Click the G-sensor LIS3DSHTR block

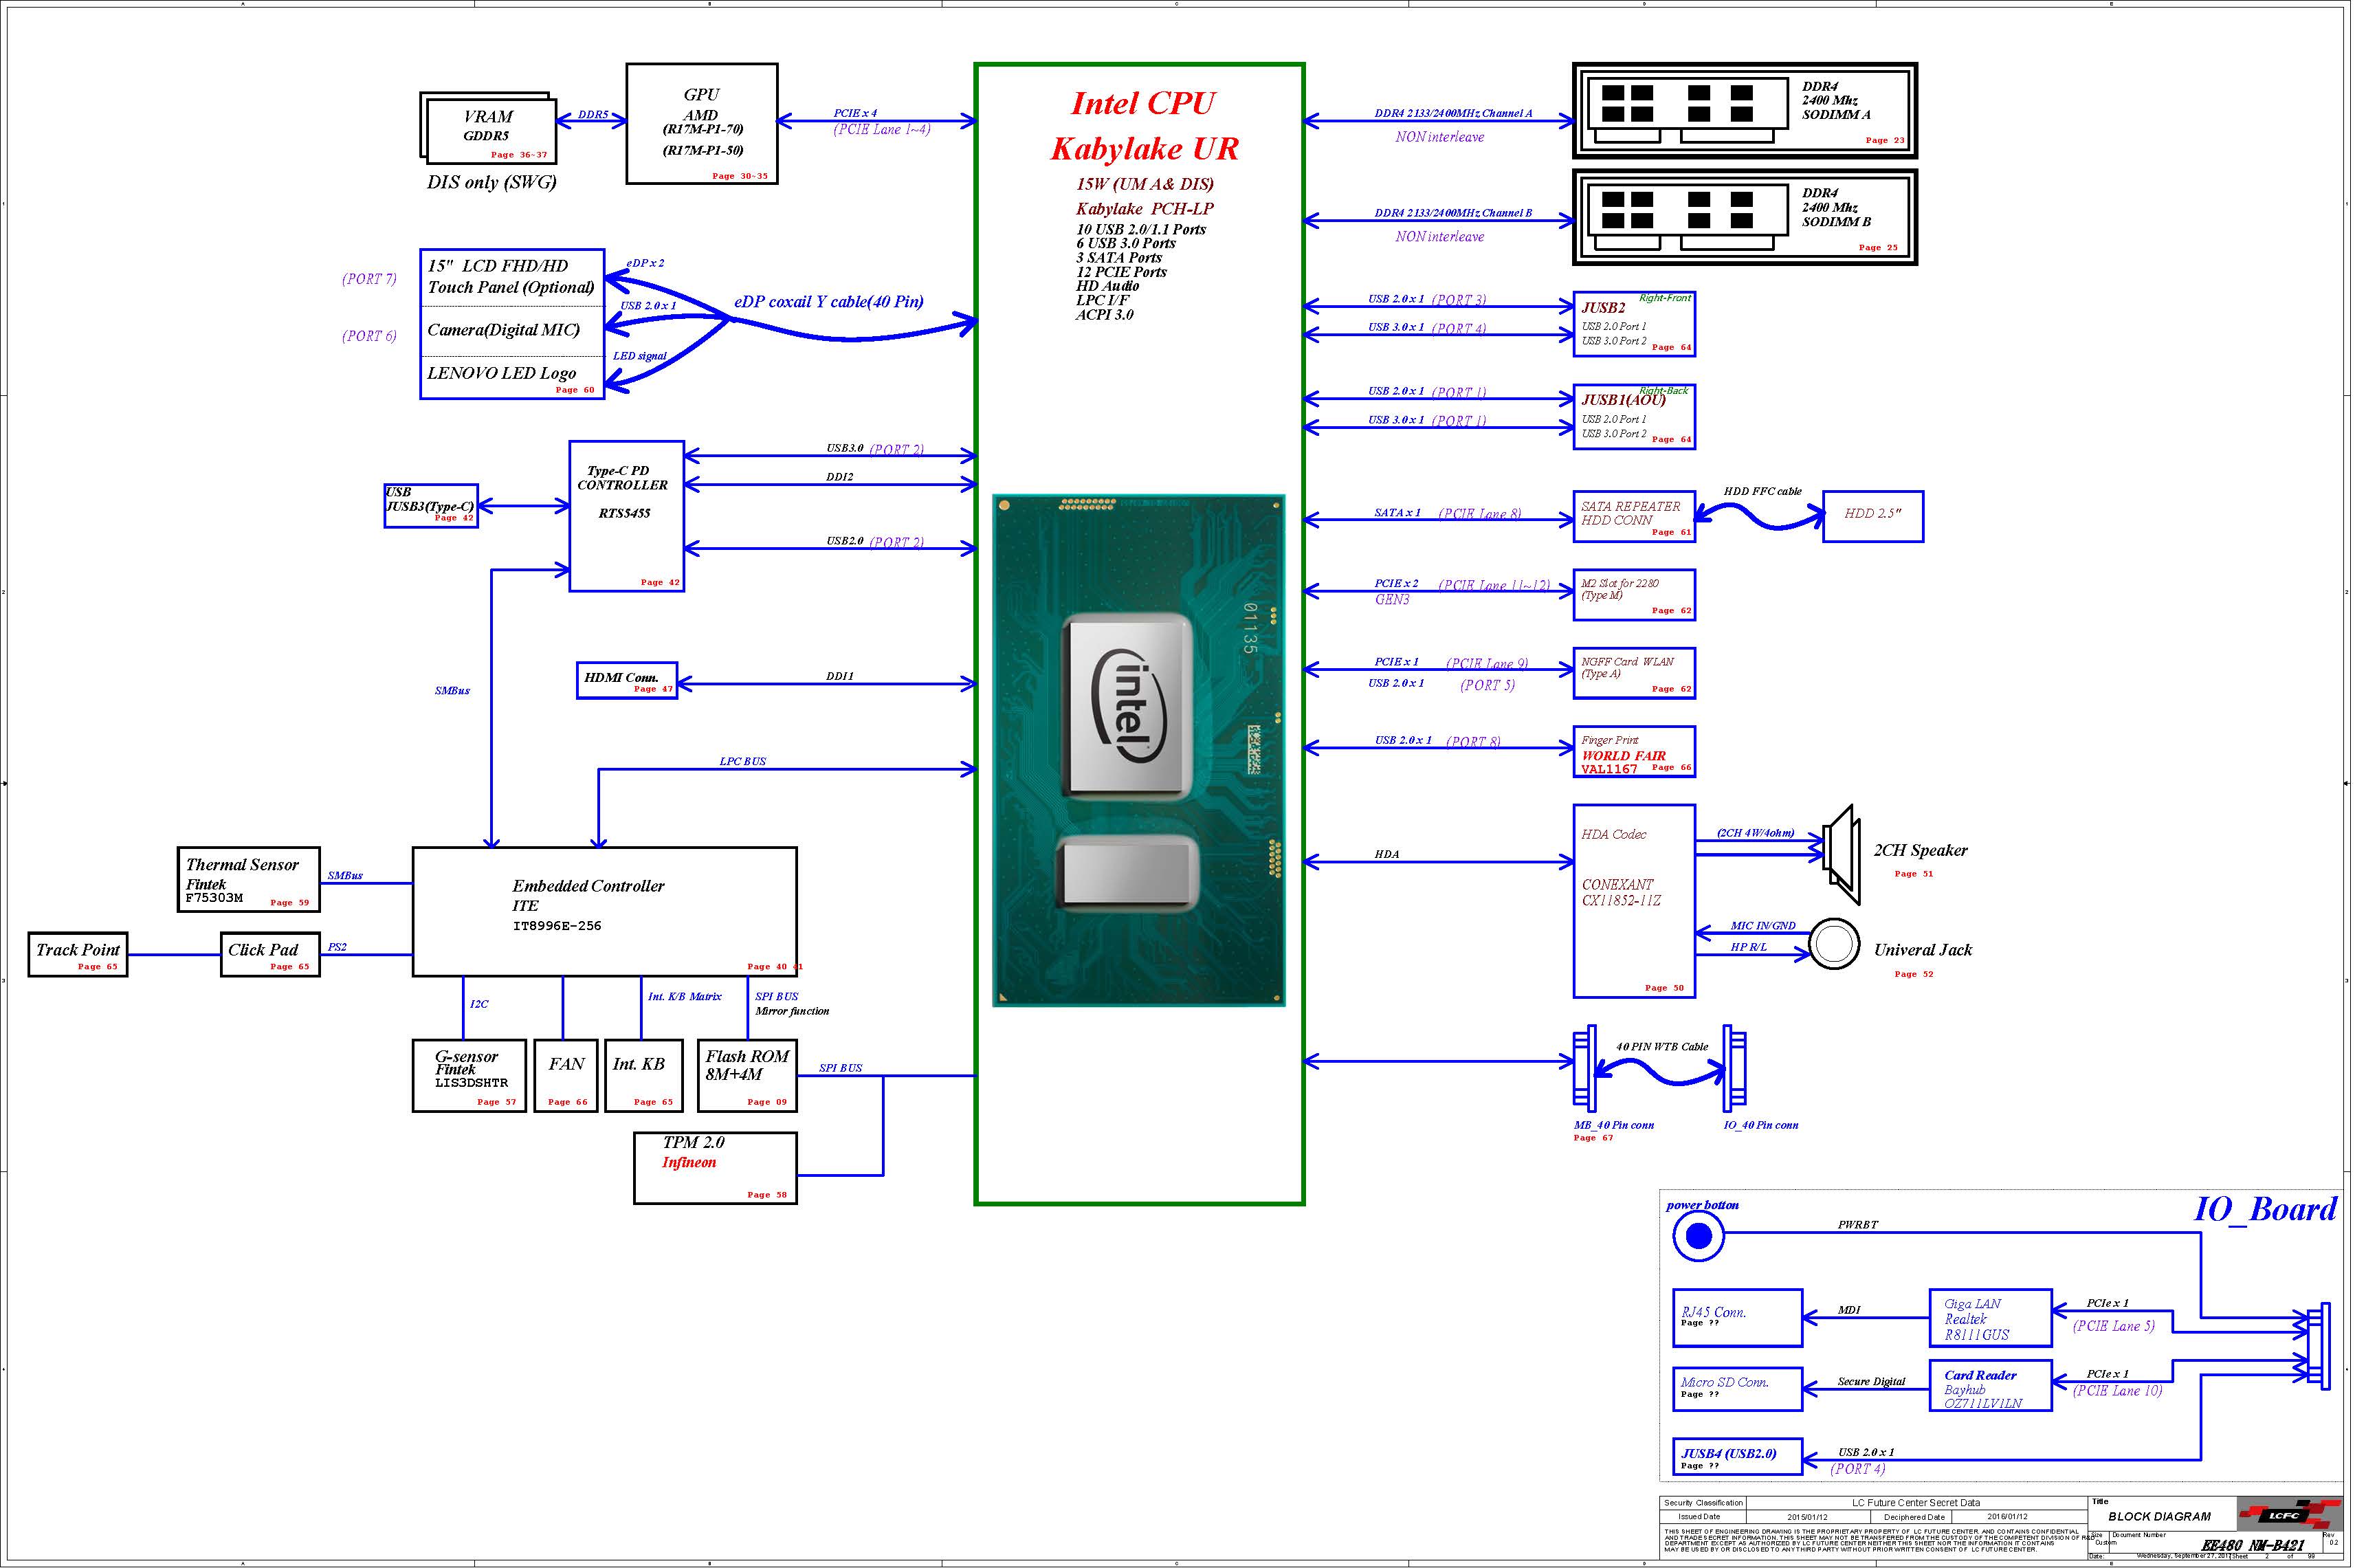pyautogui.click(x=474, y=1086)
